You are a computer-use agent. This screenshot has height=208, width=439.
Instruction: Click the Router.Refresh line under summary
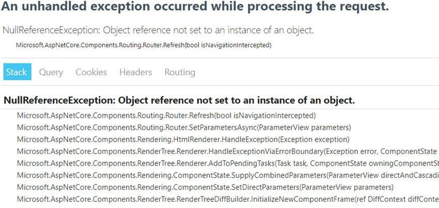(144, 45)
